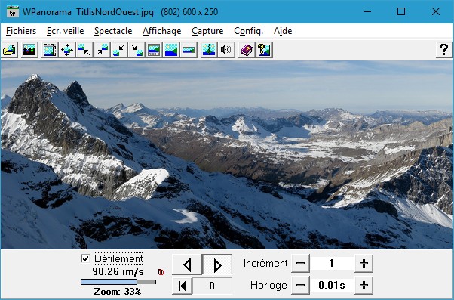The height and width of the screenshot is (300, 454).
Task: Decrease Horloge with minus button
Action: pos(300,285)
